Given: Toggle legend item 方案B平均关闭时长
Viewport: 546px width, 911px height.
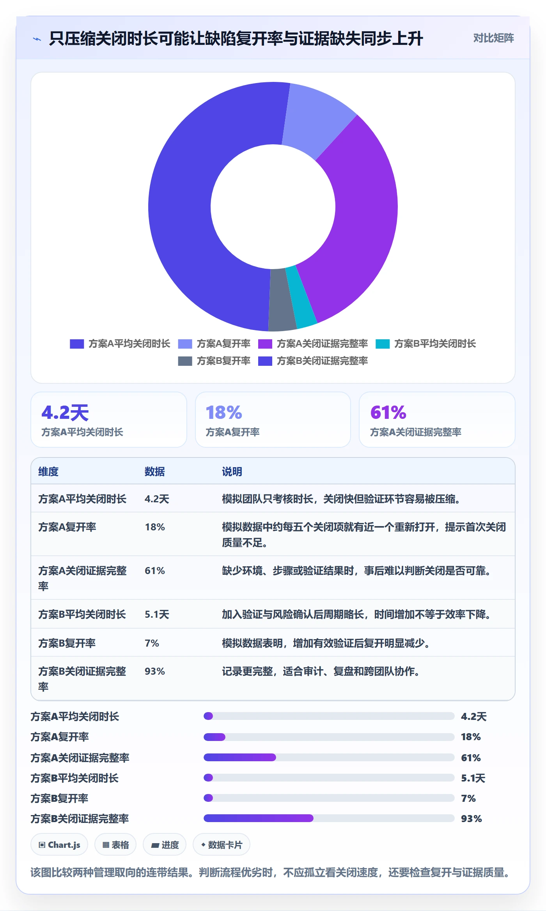Looking at the screenshot, I should [x=425, y=344].
